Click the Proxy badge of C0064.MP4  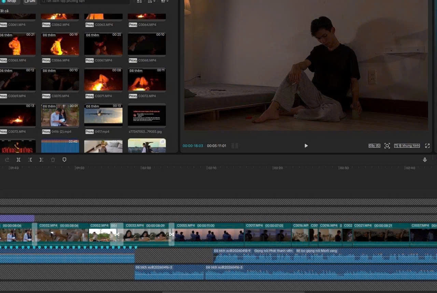[133, 25]
